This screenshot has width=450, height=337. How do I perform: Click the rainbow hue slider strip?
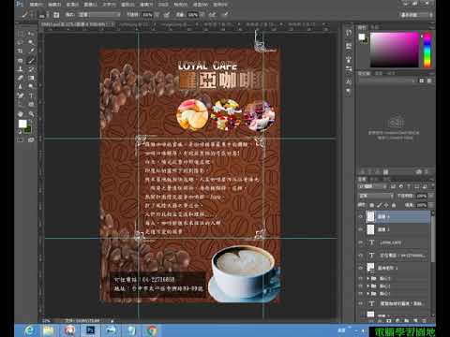[x=427, y=50]
